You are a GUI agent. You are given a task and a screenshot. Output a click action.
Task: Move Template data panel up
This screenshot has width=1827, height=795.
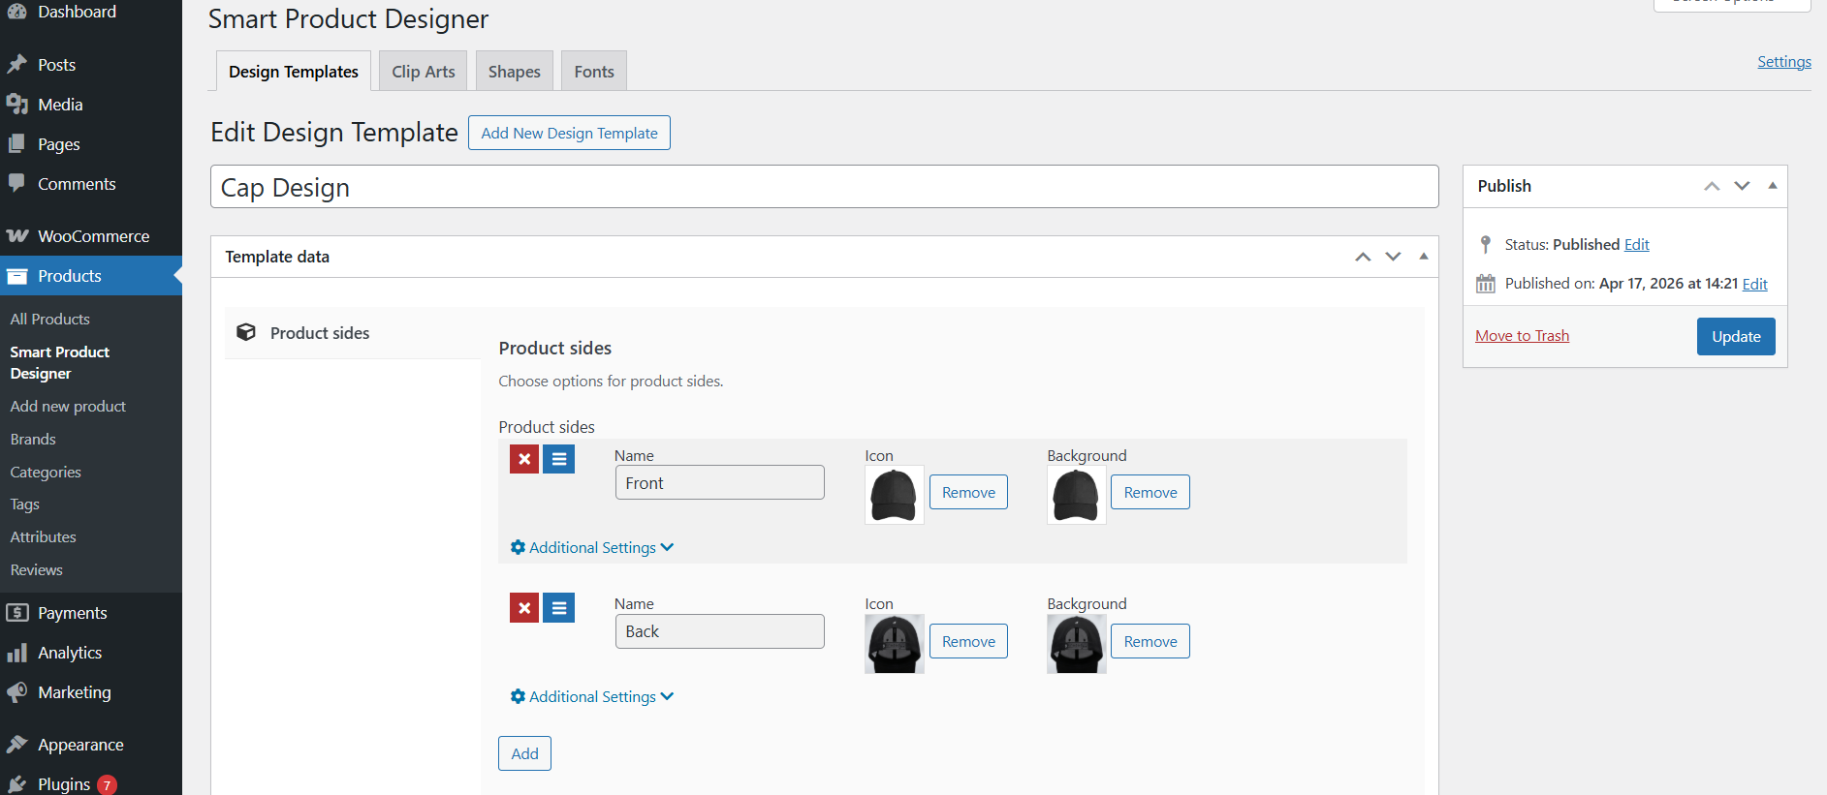pos(1363,257)
